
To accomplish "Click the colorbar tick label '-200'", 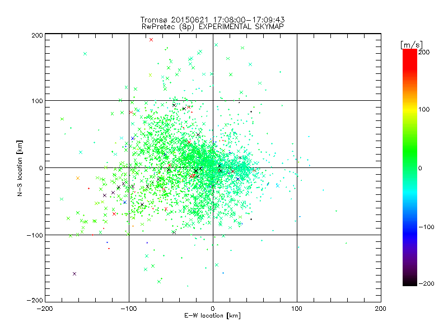I will [x=426, y=283].
